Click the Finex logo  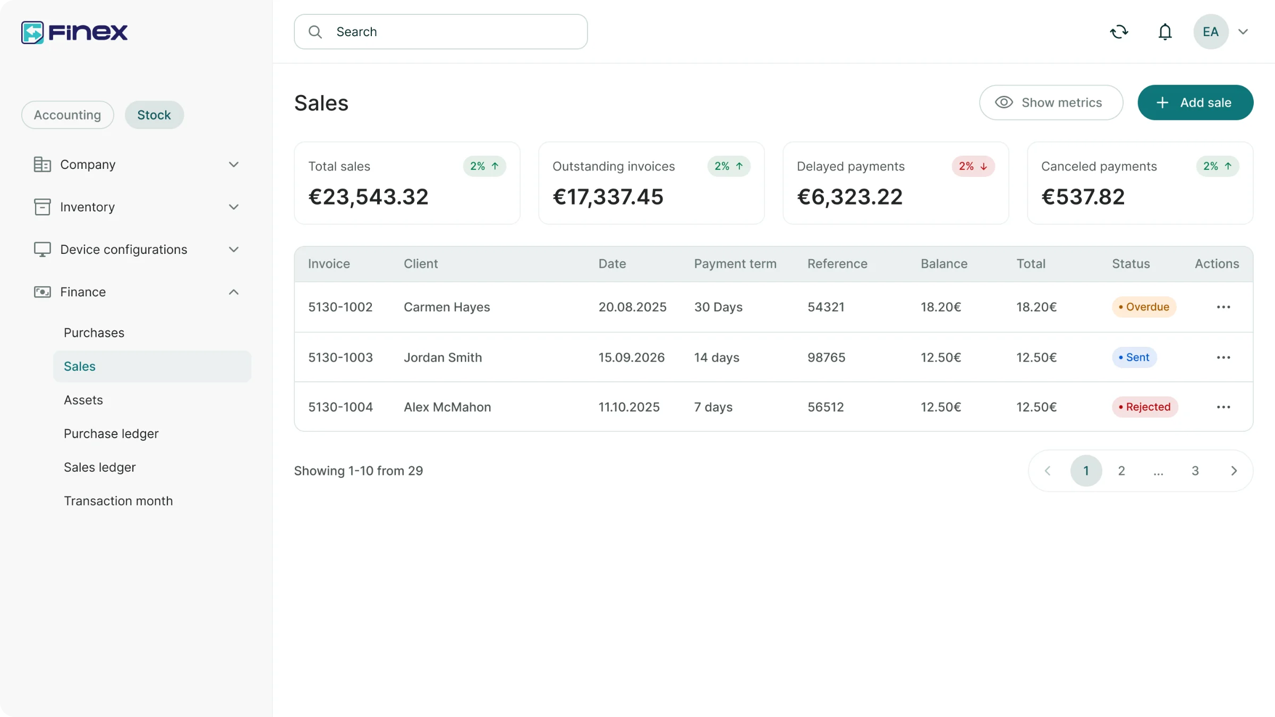click(x=74, y=32)
